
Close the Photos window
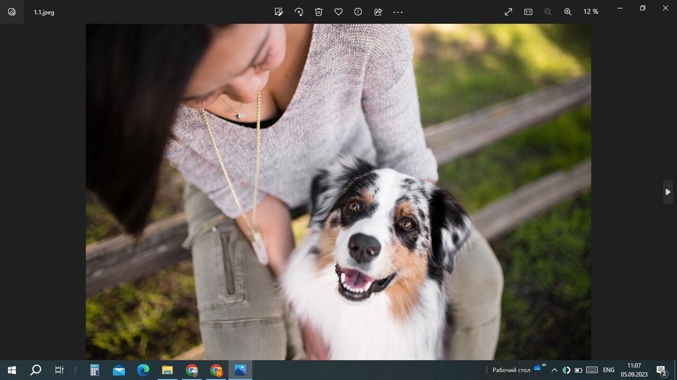(x=665, y=8)
